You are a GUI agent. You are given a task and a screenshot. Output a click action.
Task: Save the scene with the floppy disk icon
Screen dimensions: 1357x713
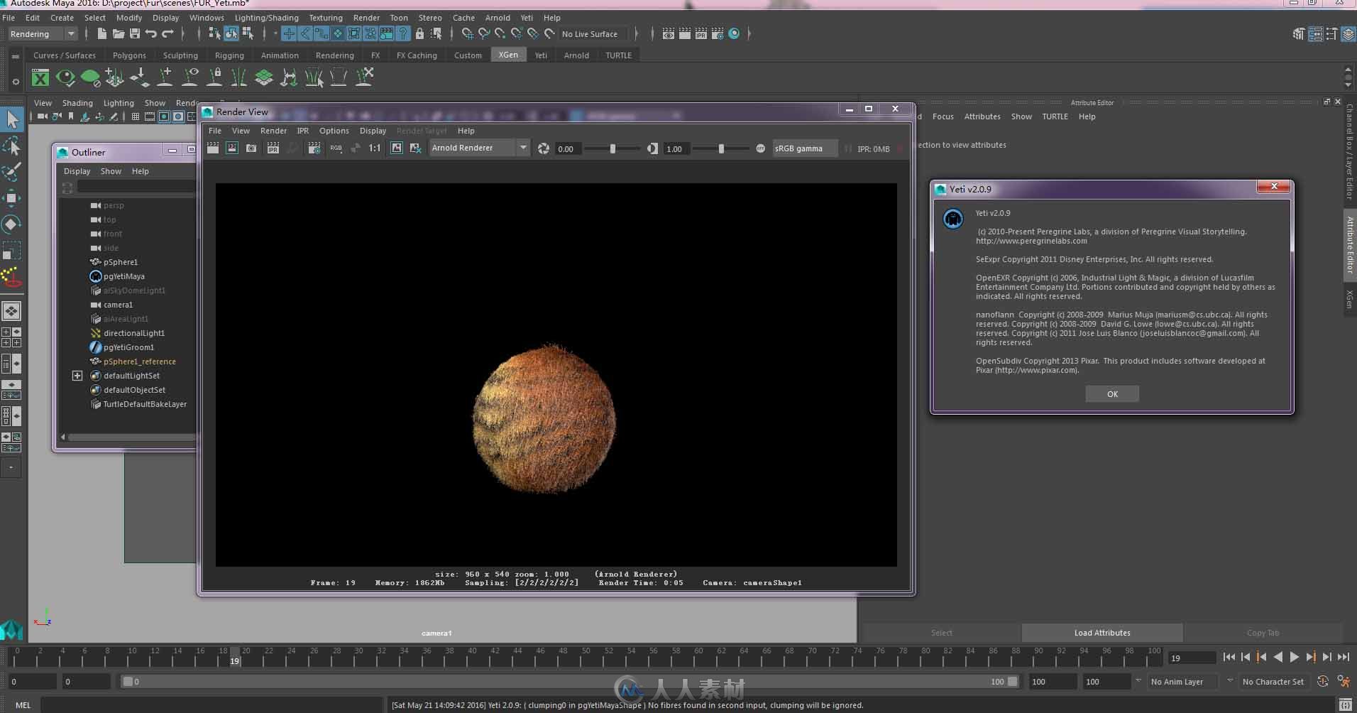[x=134, y=33]
